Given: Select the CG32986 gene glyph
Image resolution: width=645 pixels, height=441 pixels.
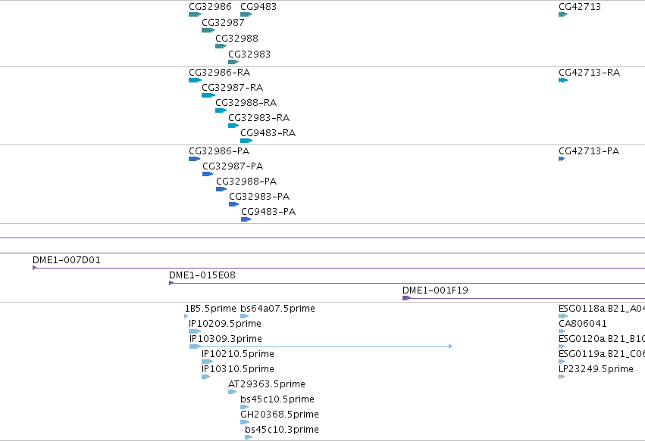Looking at the screenshot, I should point(195,14).
